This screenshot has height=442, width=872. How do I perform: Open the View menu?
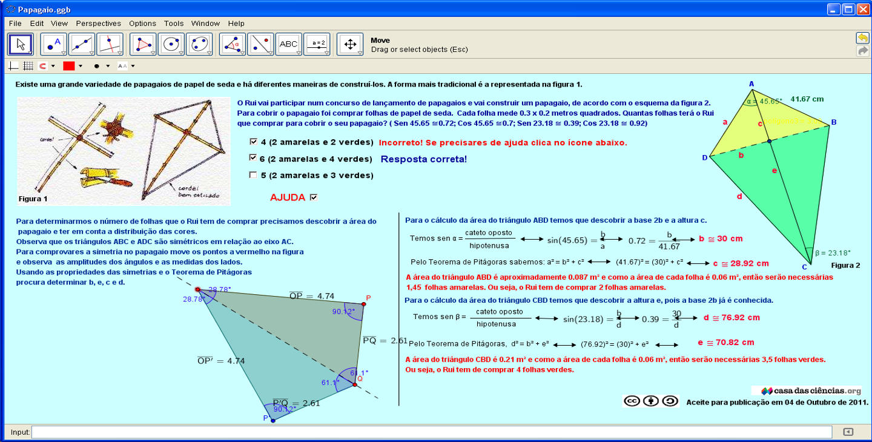[x=59, y=24]
